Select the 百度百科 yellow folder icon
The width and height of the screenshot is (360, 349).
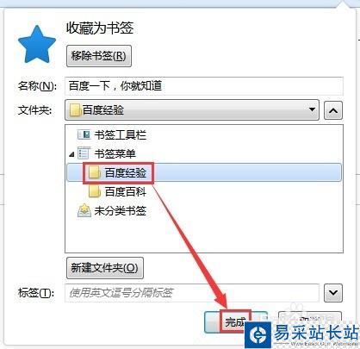tap(95, 191)
